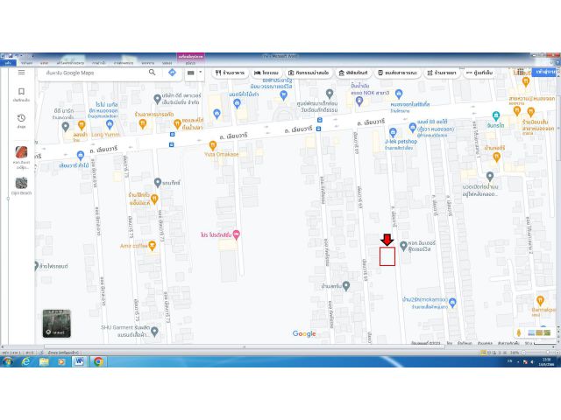Image resolution: width=561 pixels, height=420 pixels.
Task: Click the Restaurants category chip
Action: click(x=230, y=73)
